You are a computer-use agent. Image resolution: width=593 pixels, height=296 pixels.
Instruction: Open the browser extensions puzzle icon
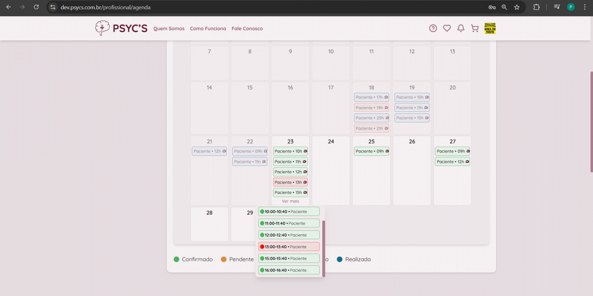(536, 7)
